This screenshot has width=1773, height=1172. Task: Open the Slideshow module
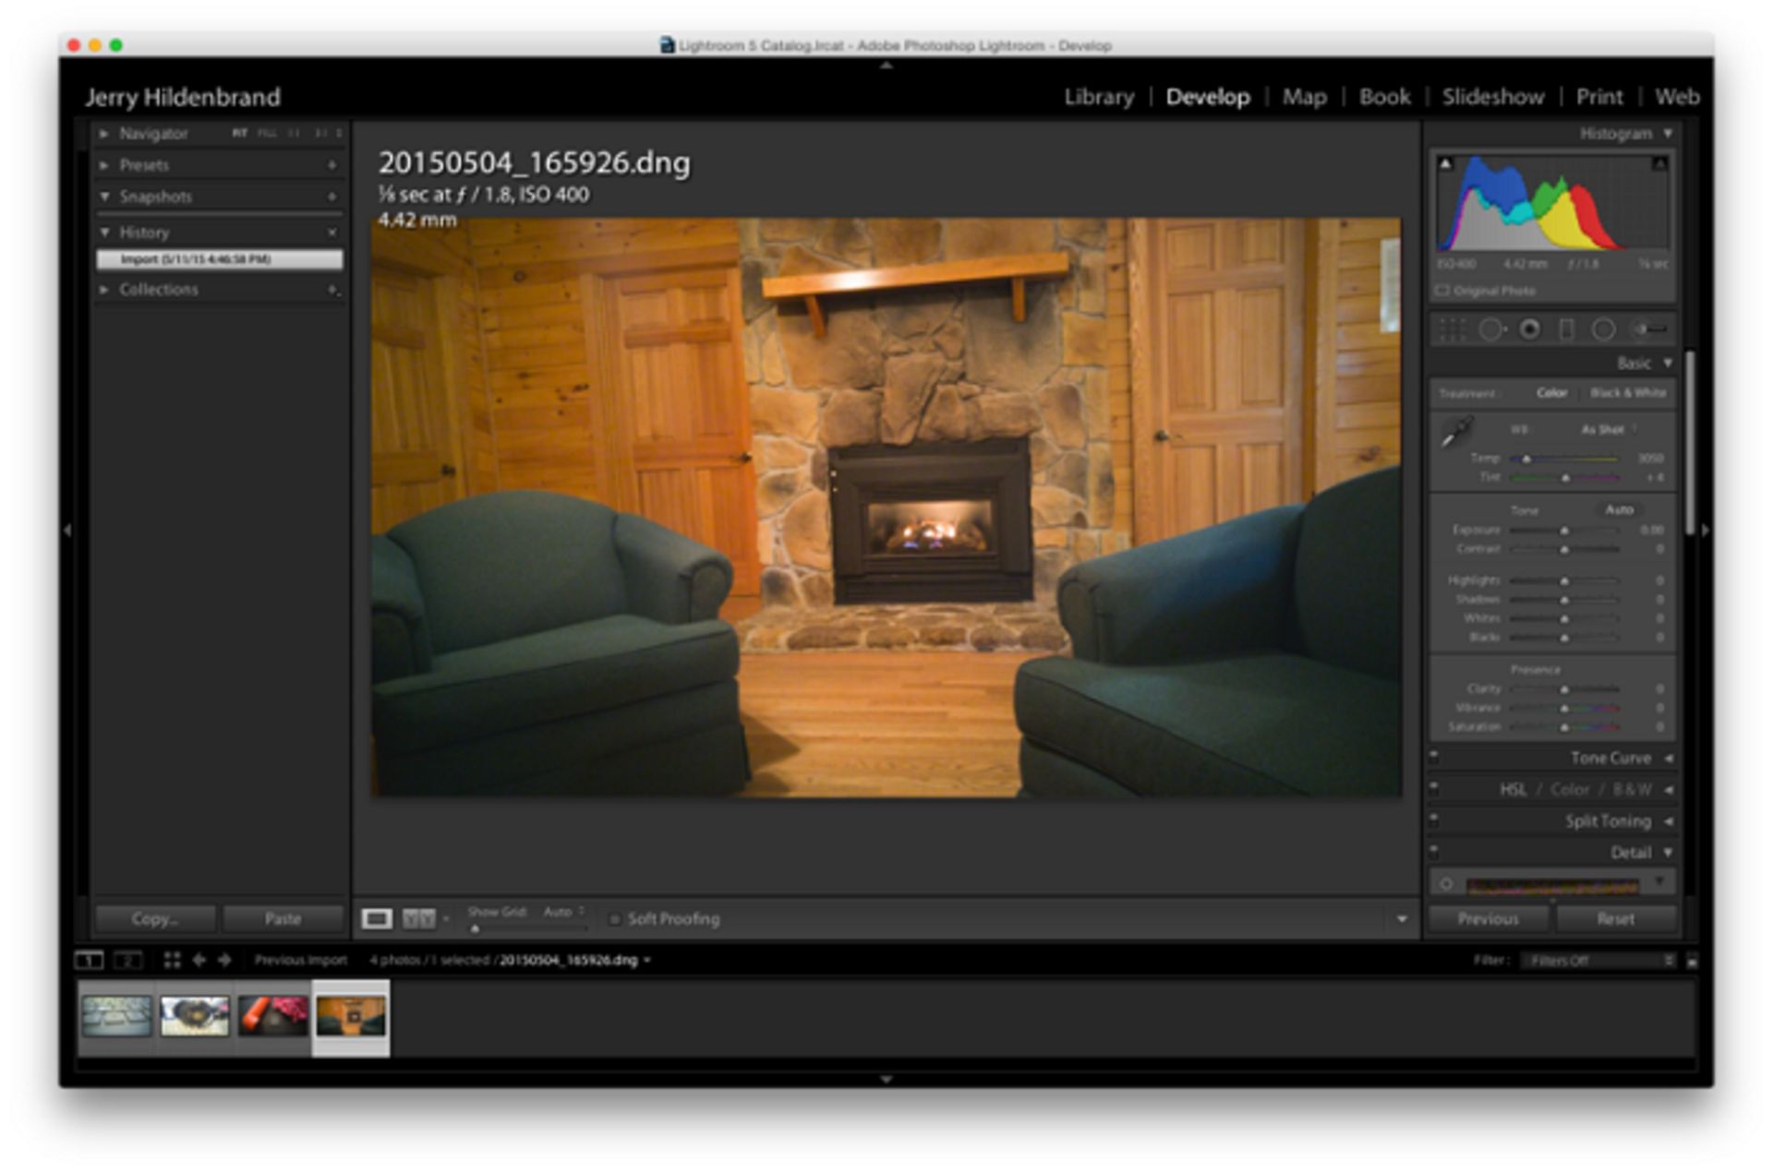pos(1492,97)
